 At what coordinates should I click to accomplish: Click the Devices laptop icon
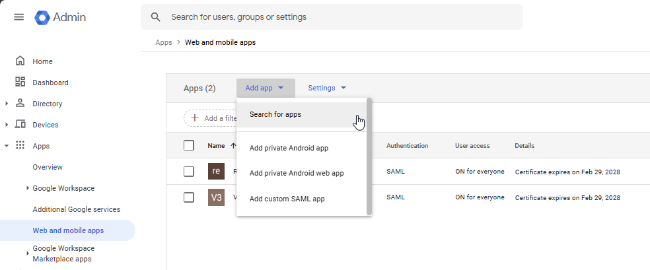point(20,124)
